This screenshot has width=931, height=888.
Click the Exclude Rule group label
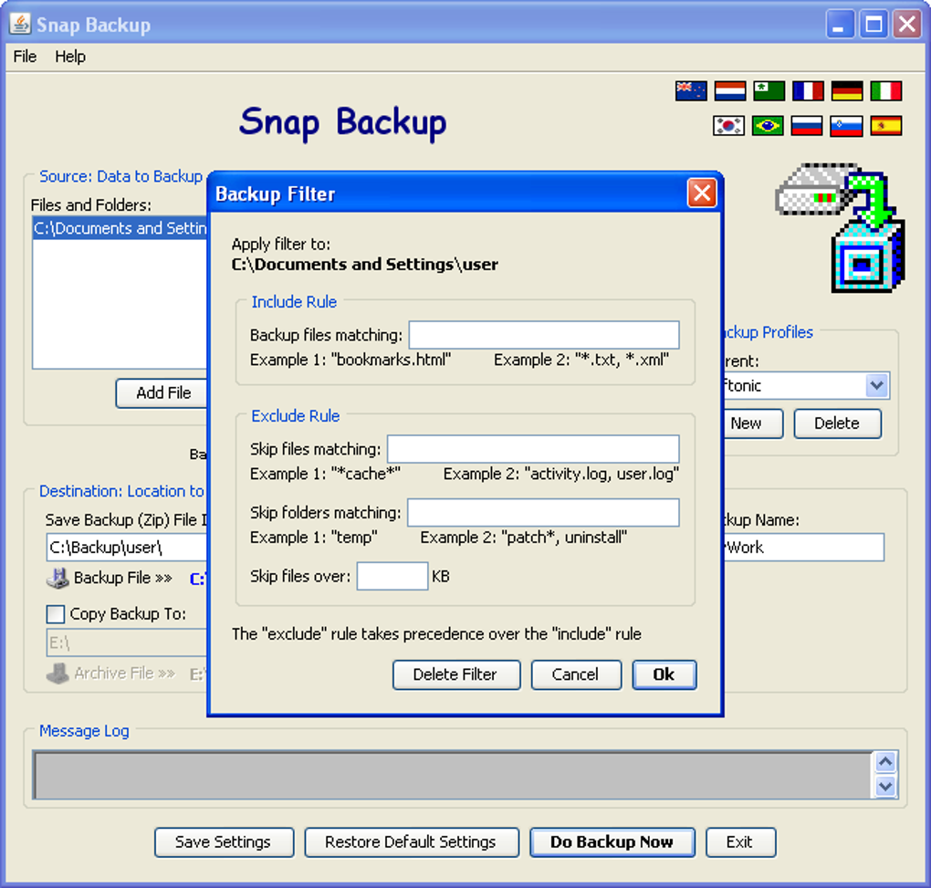tap(296, 416)
